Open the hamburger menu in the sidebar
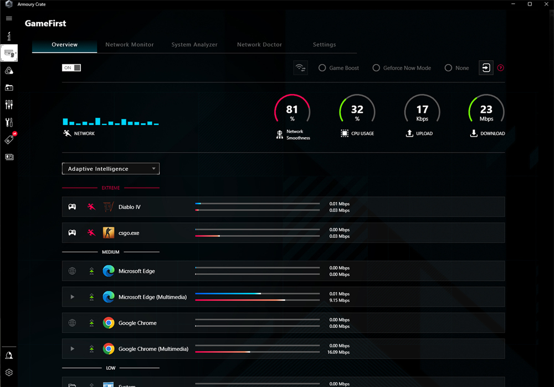 9,18
